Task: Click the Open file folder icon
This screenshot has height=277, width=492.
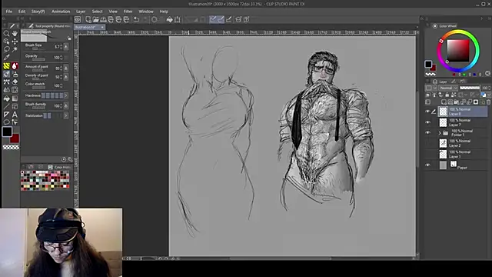Action: pyautogui.click(x=95, y=19)
